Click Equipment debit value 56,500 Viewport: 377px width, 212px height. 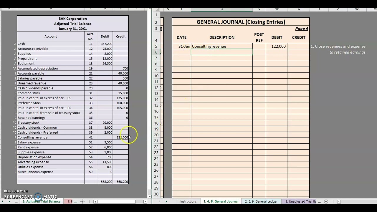(x=105, y=64)
